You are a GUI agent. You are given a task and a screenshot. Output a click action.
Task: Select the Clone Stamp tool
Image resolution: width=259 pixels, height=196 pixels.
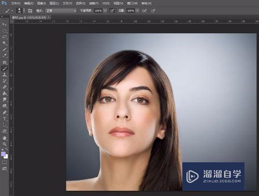pos(5,75)
